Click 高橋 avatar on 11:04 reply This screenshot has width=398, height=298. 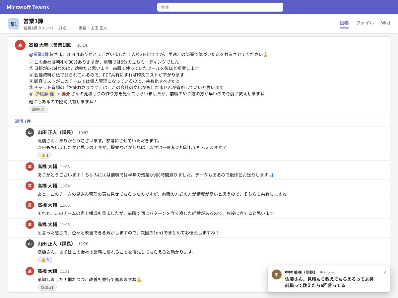30,186
